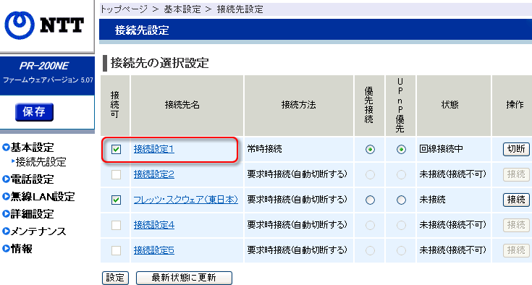The image size is (532, 285).
Task: Click the メンテナンス arrow icon
Action: coord(6,231)
